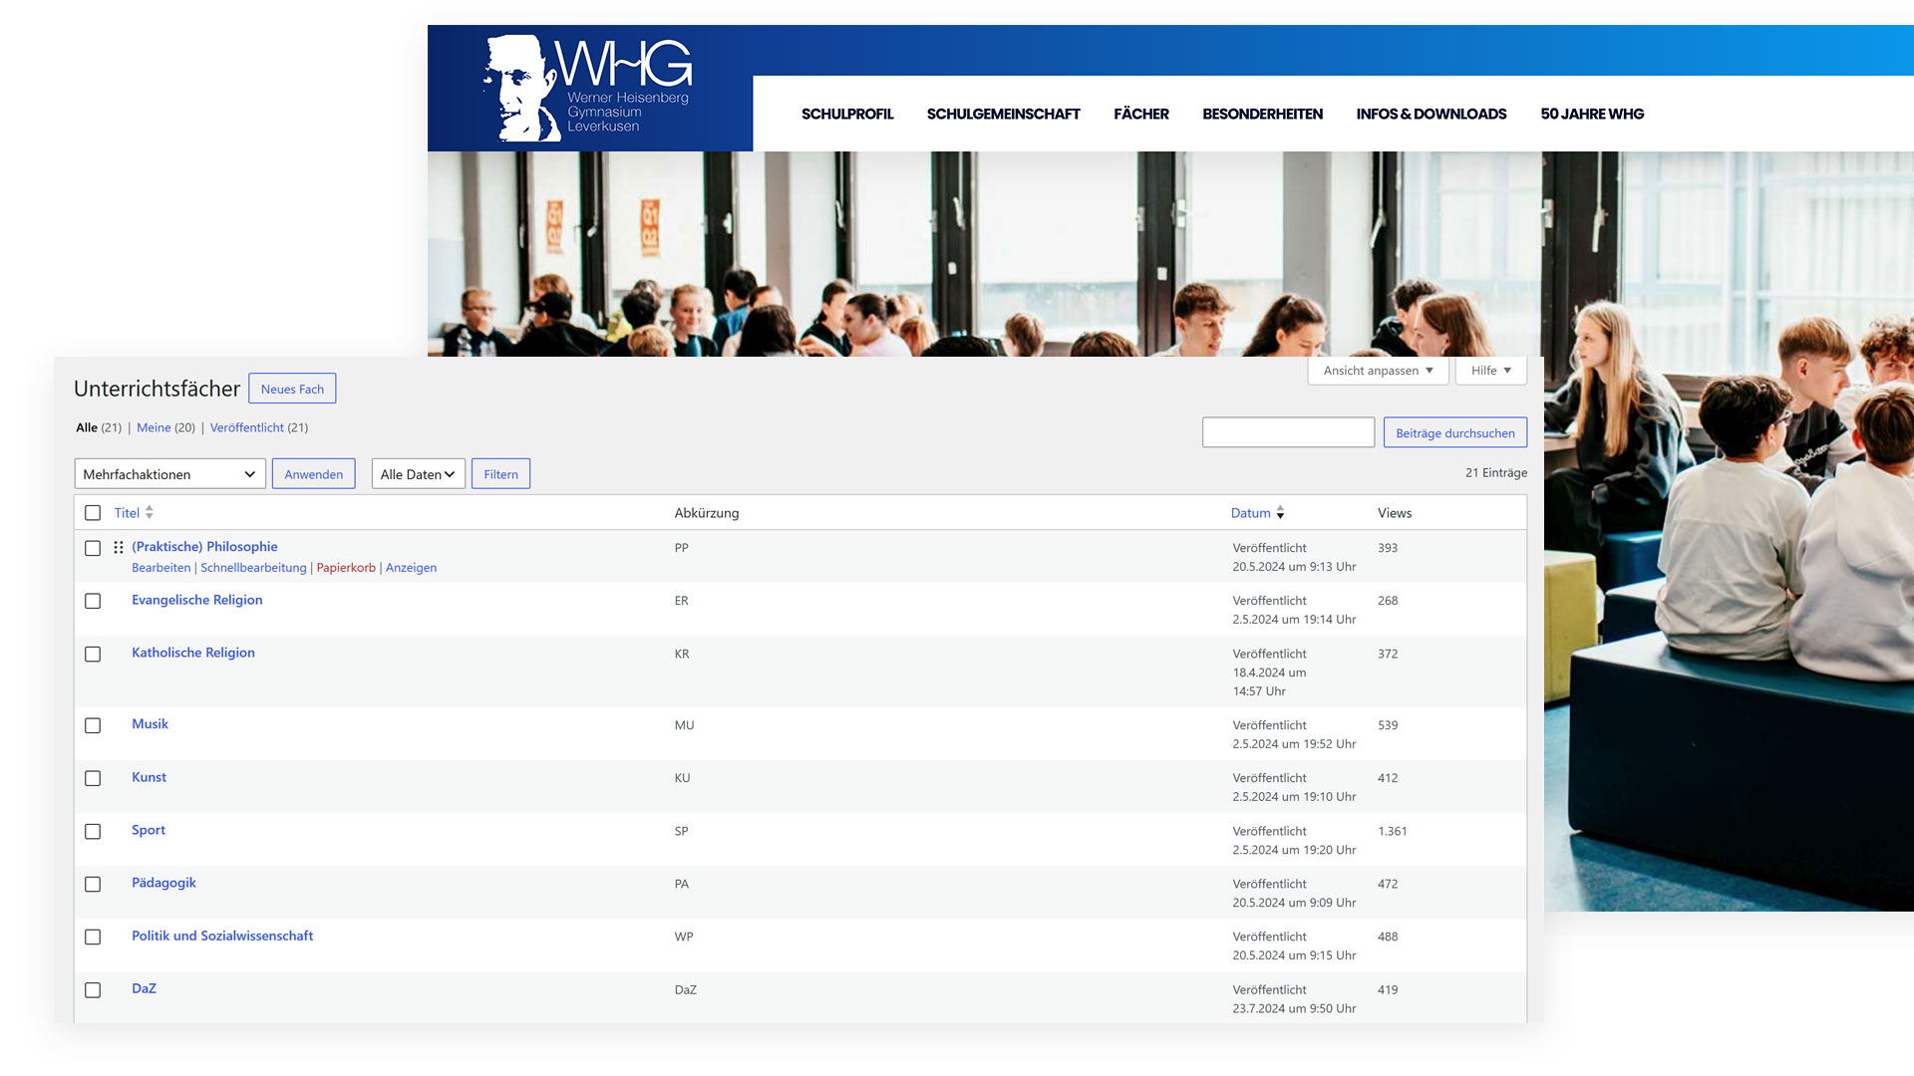Click the WHG Werner Heisenberg Gymnasium logo

[588, 89]
